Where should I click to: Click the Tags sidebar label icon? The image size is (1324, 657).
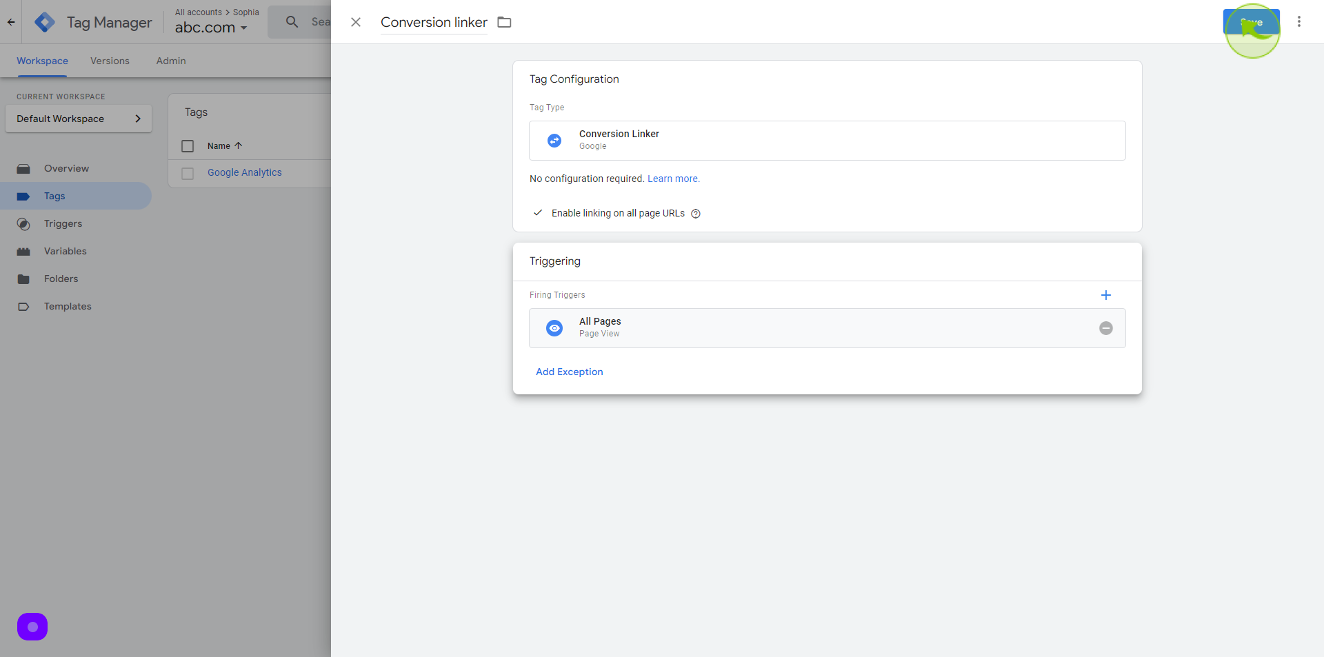pos(23,196)
